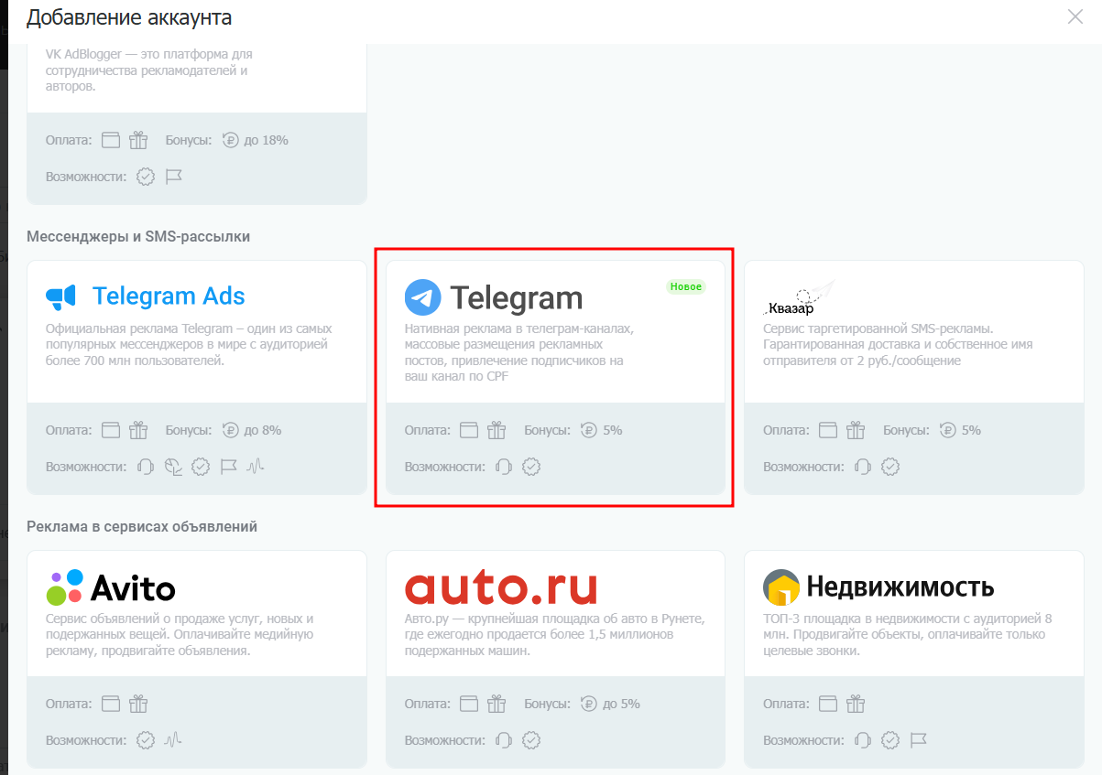
Task: Click the verified badge icon in Недвижимость card
Action: [x=890, y=739]
